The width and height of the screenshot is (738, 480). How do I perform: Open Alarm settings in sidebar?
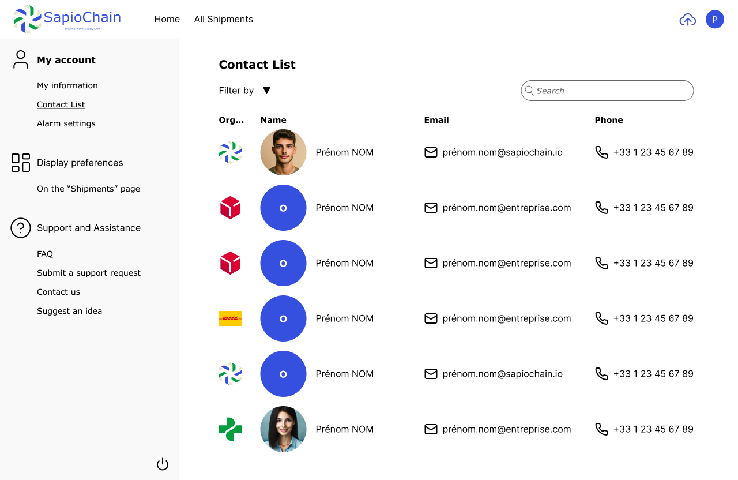tap(66, 123)
